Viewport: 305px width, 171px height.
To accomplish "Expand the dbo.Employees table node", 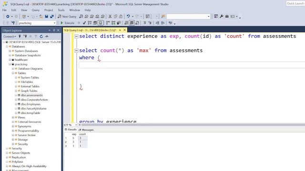I will [16, 104].
